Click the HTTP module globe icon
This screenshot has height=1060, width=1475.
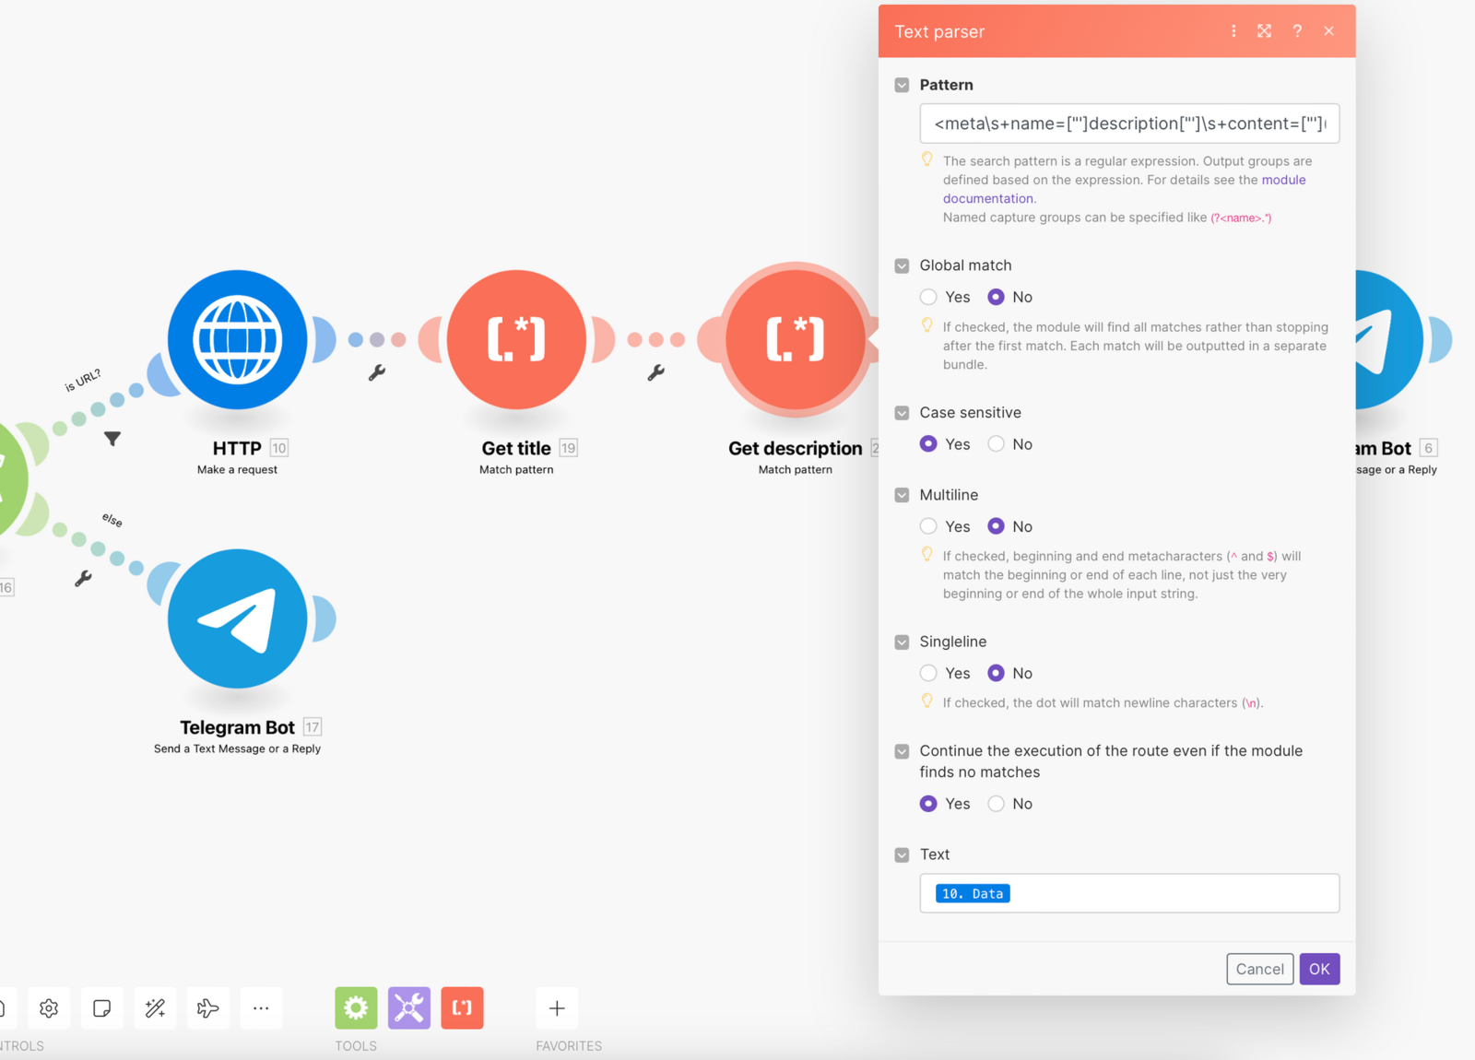[237, 339]
